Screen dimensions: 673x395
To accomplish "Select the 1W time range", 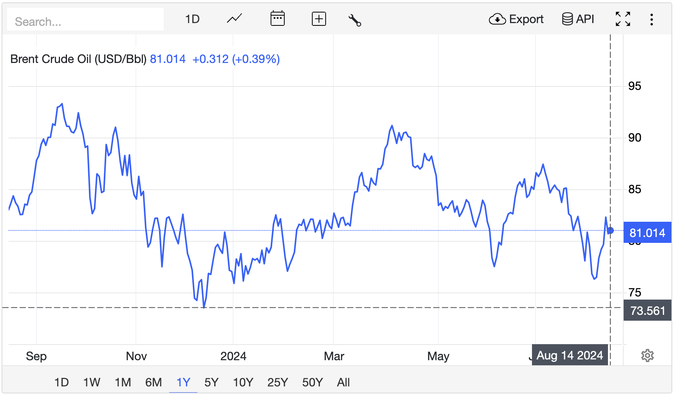I will pos(92,382).
